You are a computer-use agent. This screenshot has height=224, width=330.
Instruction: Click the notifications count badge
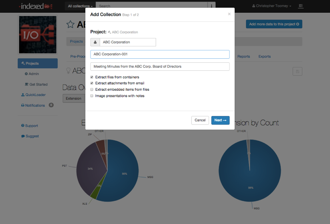[51, 105]
